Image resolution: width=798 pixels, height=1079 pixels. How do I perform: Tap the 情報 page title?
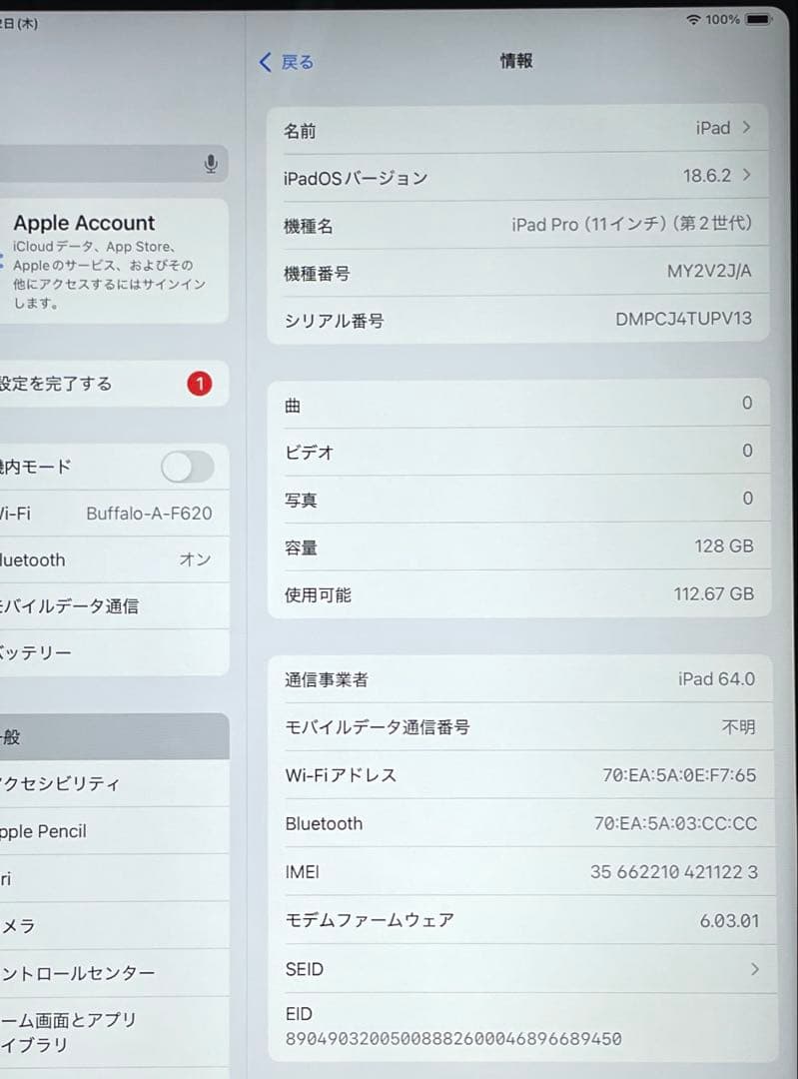click(516, 61)
